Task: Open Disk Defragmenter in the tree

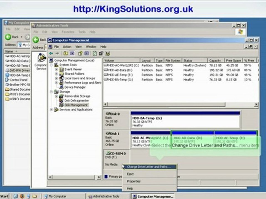Action: click(x=76, y=101)
